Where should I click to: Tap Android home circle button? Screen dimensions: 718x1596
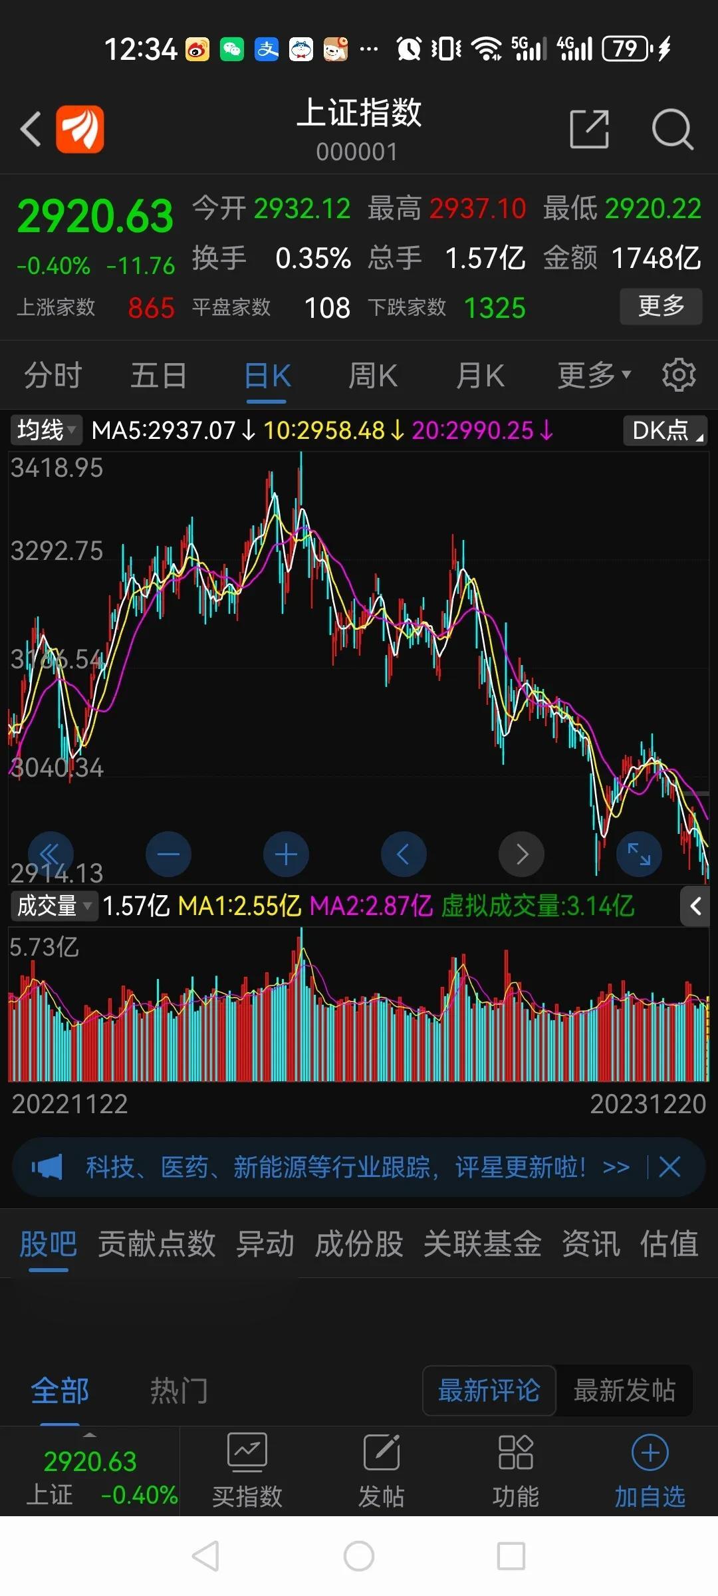359,1556
